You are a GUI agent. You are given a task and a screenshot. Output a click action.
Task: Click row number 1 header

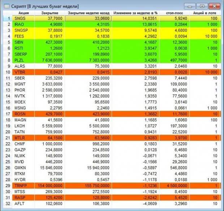8,18
